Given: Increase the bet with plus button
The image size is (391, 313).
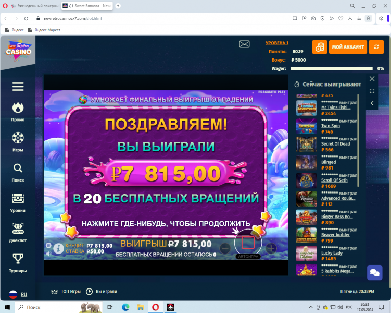Looking at the screenshot, I should [271, 248].
